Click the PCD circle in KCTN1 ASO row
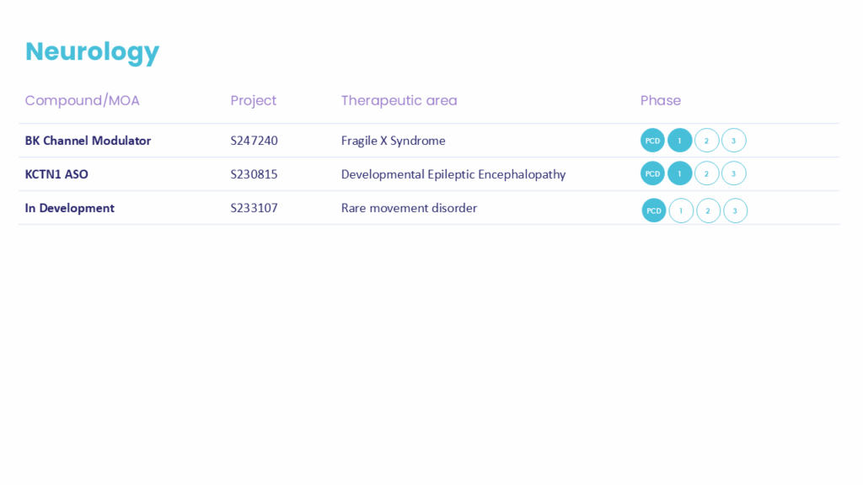The height and width of the screenshot is (485, 863). (x=652, y=173)
